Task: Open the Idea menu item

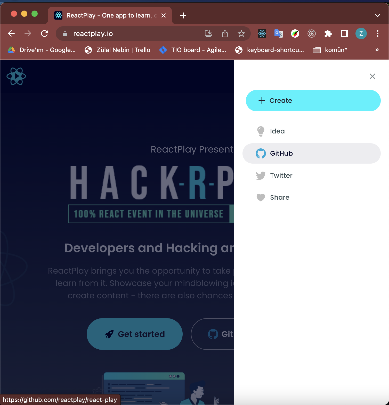Action: [x=312, y=131]
